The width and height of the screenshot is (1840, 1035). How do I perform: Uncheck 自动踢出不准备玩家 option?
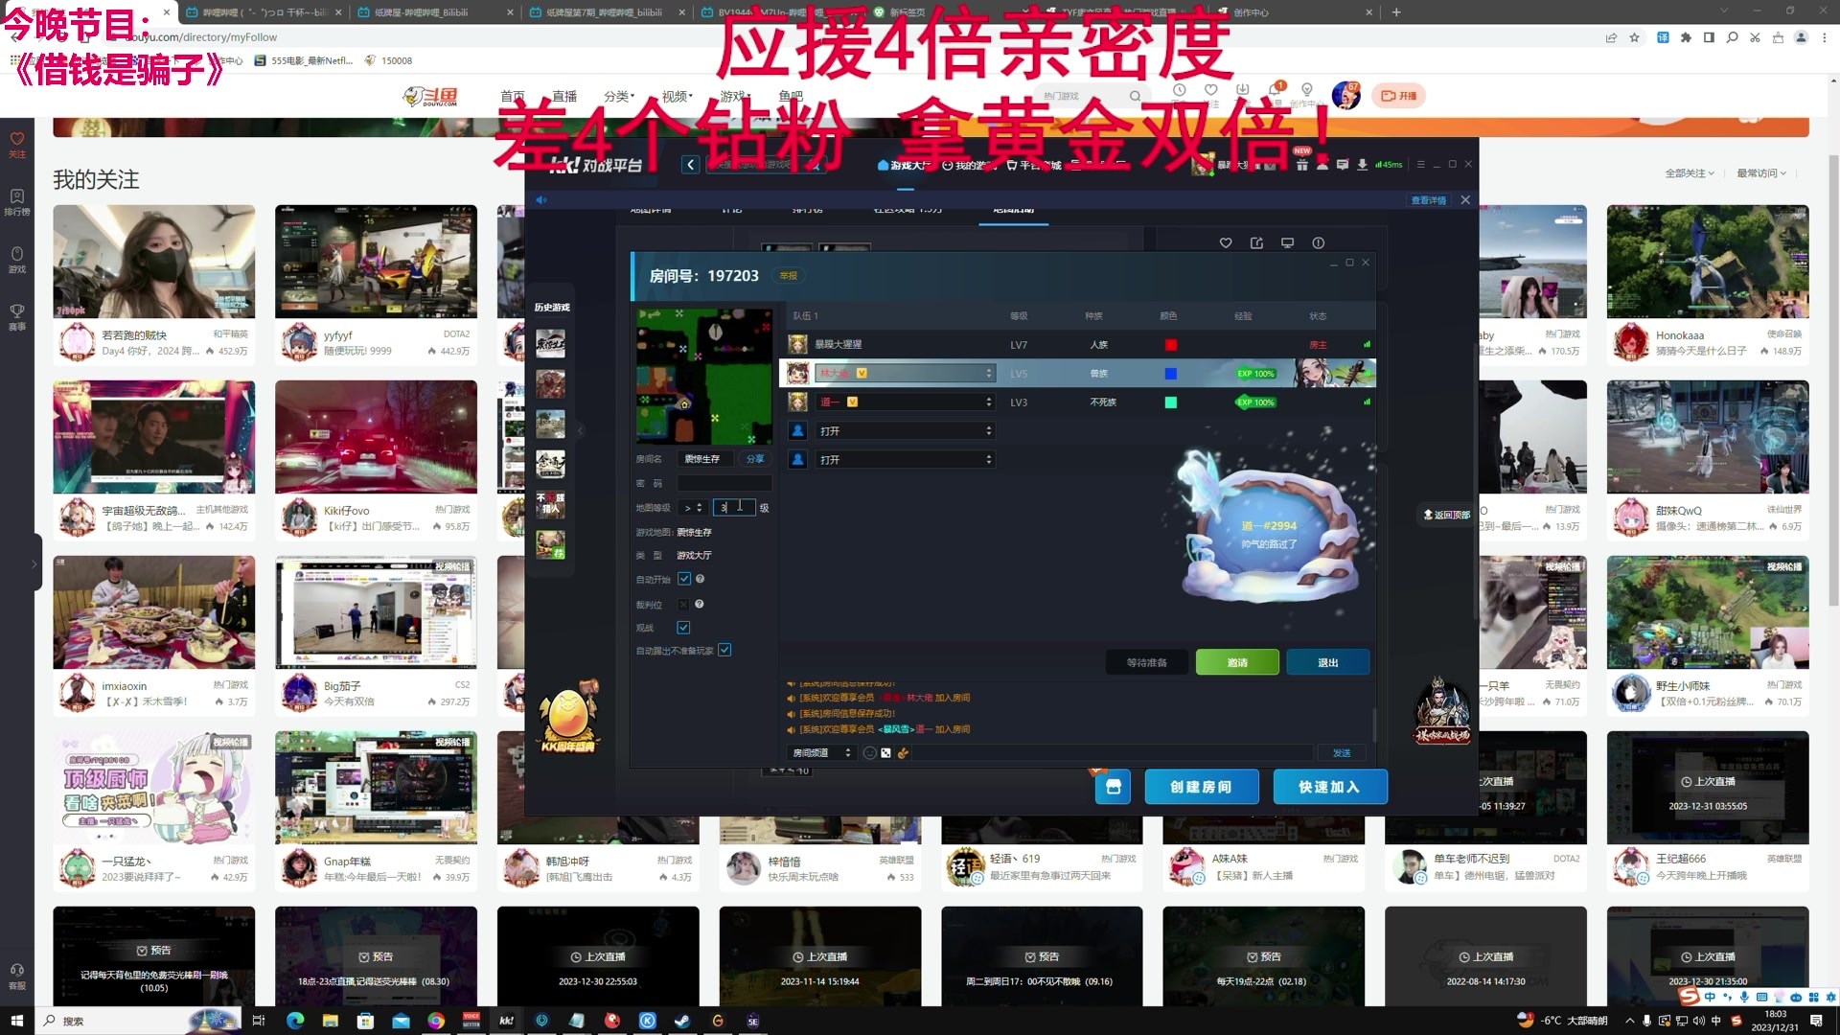(725, 649)
